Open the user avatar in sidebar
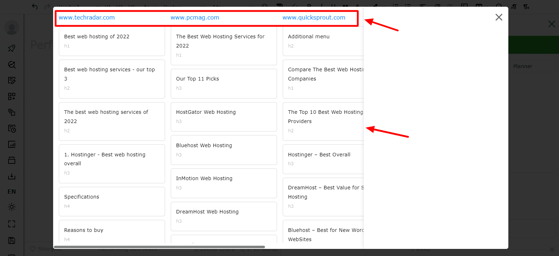 [12, 28]
